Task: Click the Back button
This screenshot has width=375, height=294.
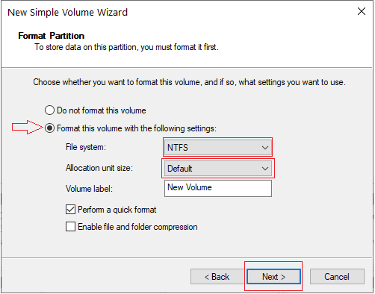Action: click(217, 277)
